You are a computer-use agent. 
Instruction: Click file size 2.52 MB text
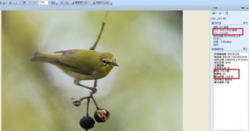(224, 33)
